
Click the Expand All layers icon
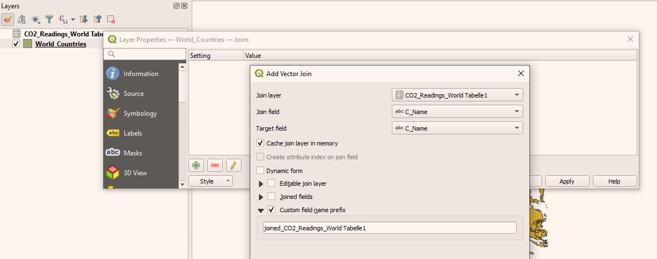(84, 19)
